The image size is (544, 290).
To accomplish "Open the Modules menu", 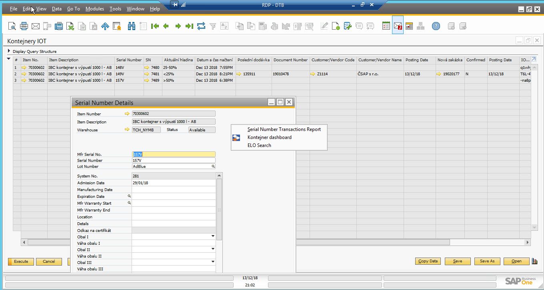I will click(x=94, y=9).
